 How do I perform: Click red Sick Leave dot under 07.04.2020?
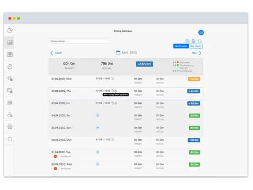(55, 157)
